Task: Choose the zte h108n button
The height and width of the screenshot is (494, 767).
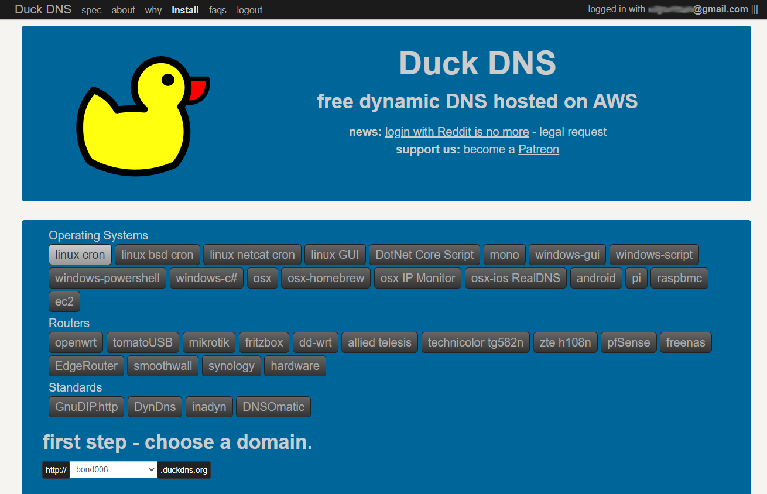Action: [566, 342]
